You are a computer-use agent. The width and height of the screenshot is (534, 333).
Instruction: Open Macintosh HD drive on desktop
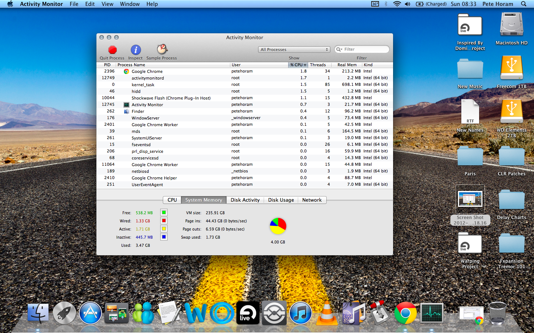click(511, 25)
